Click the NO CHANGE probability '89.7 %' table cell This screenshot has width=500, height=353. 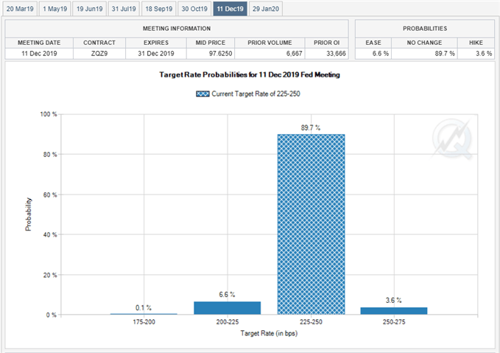click(x=424, y=54)
